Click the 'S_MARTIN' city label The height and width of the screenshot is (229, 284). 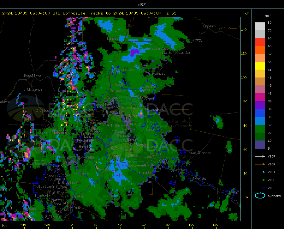point(131,140)
